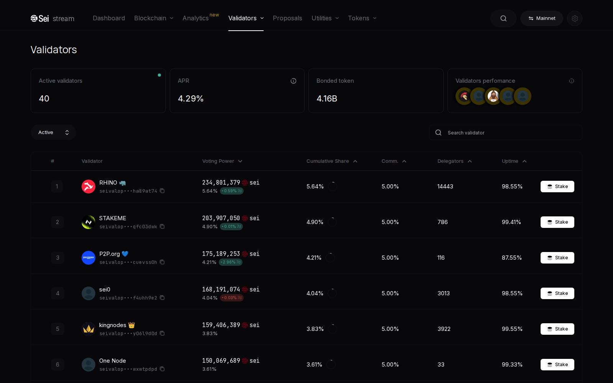
Task: Copy RHINO validator address
Action: coord(162,191)
